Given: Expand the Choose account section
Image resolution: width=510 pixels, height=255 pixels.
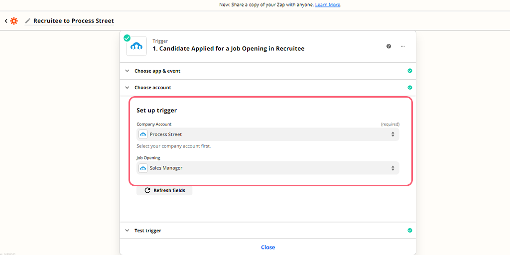Looking at the screenshot, I should click(268, 88).
